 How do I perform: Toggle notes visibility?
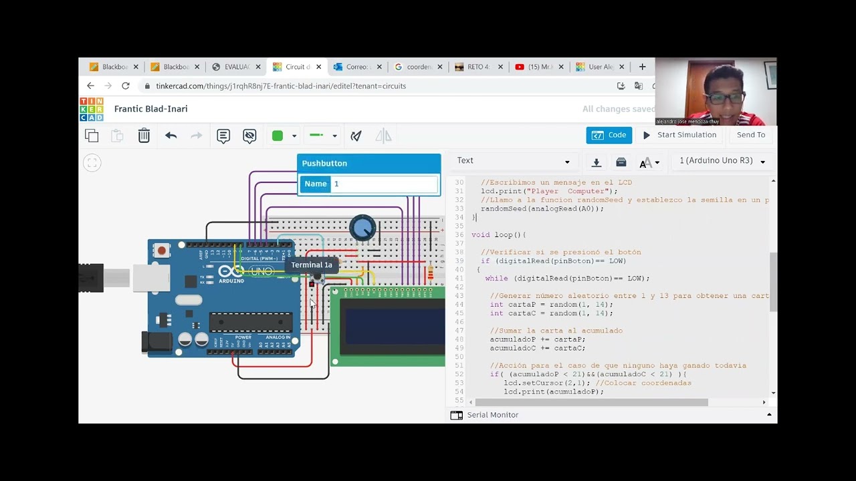[249, 136]
